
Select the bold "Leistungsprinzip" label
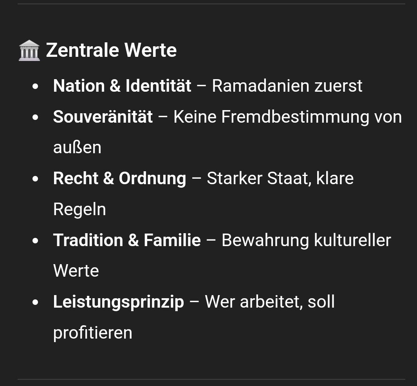118,302
